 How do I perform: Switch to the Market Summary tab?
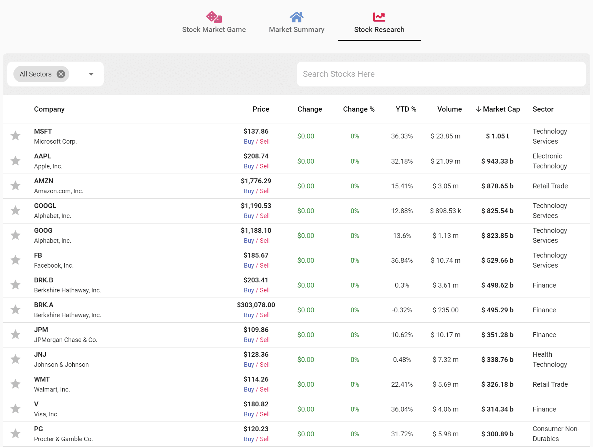(x=296, y=30)
